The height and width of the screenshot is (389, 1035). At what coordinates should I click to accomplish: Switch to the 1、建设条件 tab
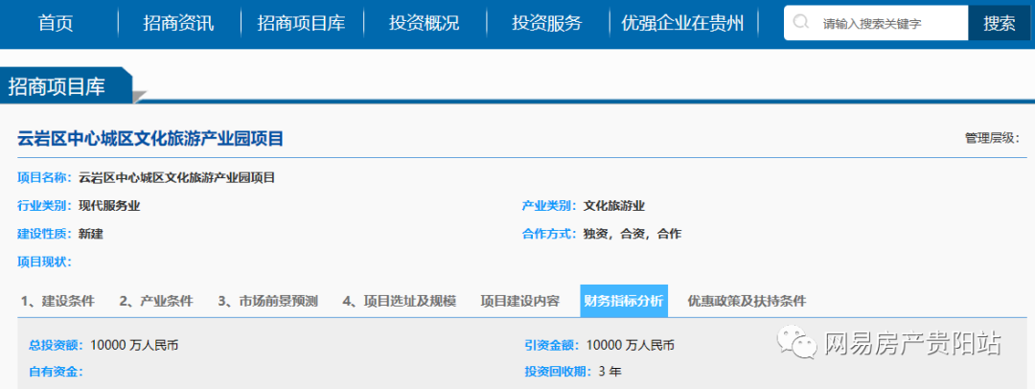coord(58,301)
